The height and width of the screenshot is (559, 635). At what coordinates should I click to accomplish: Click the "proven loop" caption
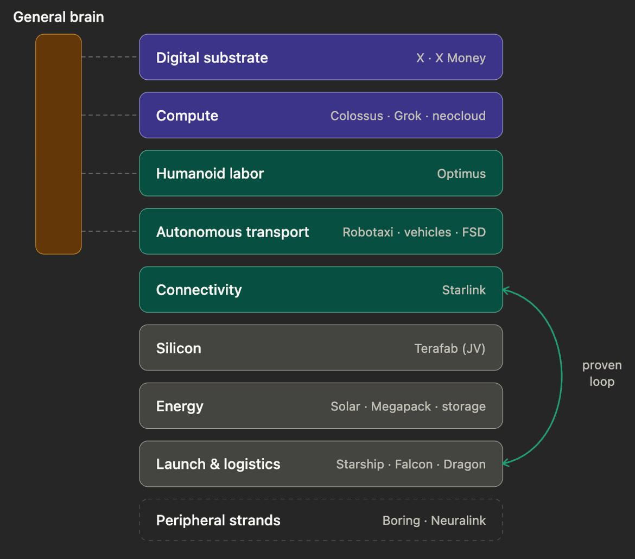pyautogui.click(x=602, y=373)
